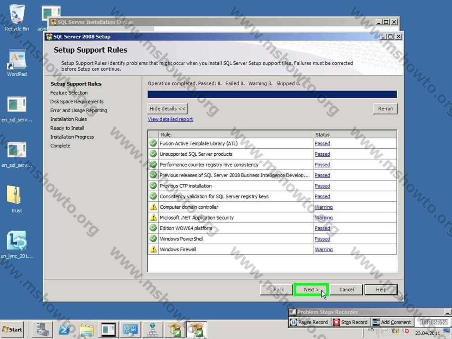This screenshot has width=452, height=339.
Task: Click the SQL Server 2008 Setup title icon
Action: (x=49, y=37)
